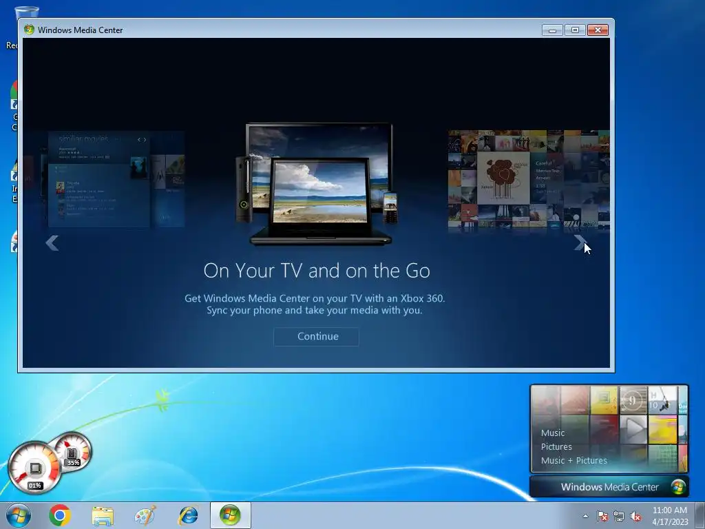Open the Windows Start menu

(19, 515)
